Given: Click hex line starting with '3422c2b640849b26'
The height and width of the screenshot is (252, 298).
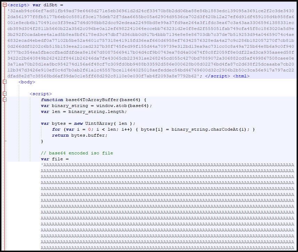Looking at the screenshot, I should pos(151,58).
